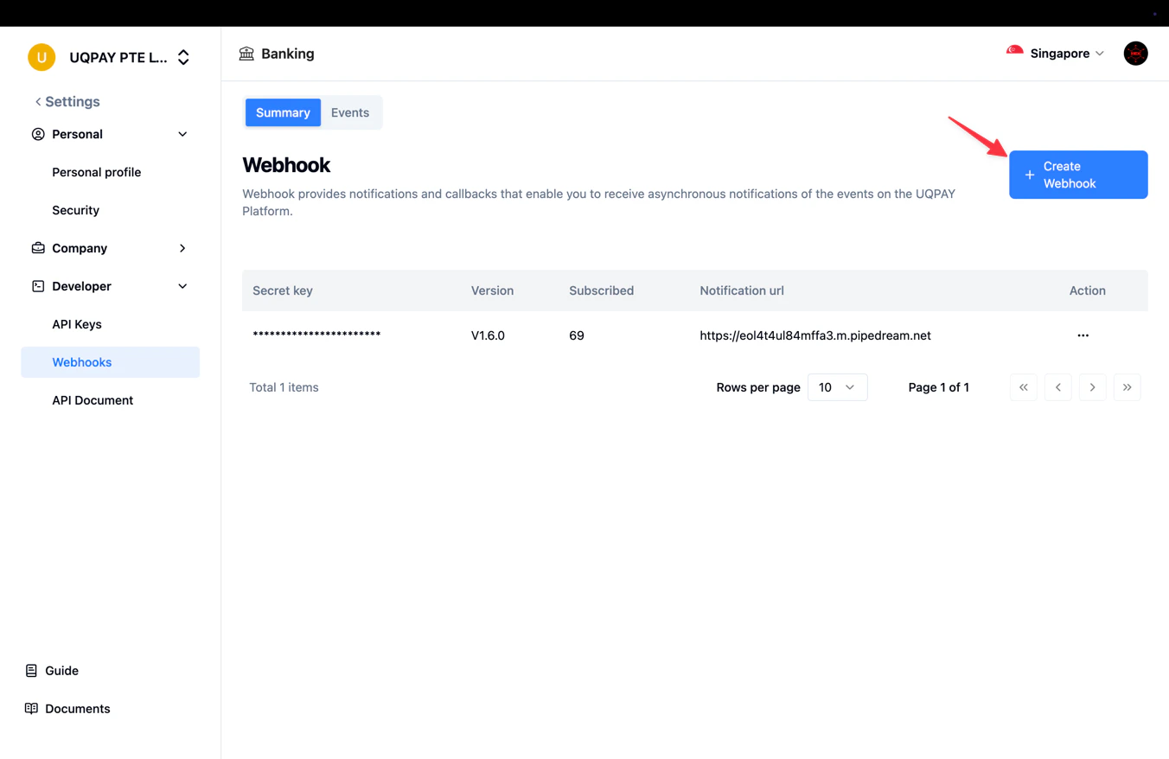Screen dimensions: 1169x759
Task: Click the Personal profile person icon
Action: (37, 134)
